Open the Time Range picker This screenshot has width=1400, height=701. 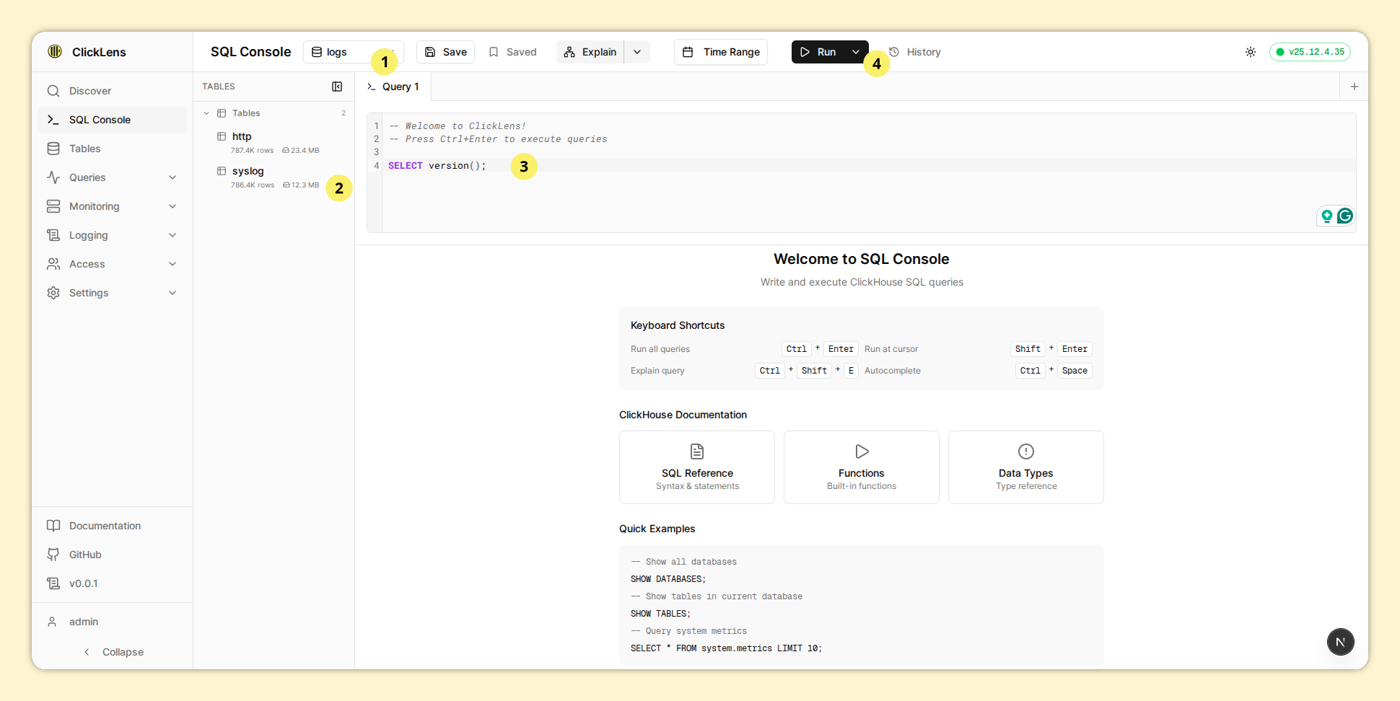pyautogui.click(x=720, y=52)
